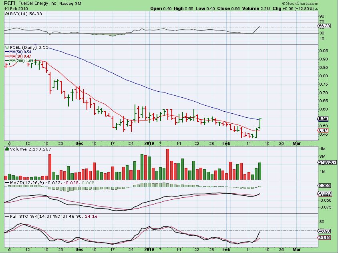
Task: Click the Volume 2,199,267 panel label
Action: 30,149
